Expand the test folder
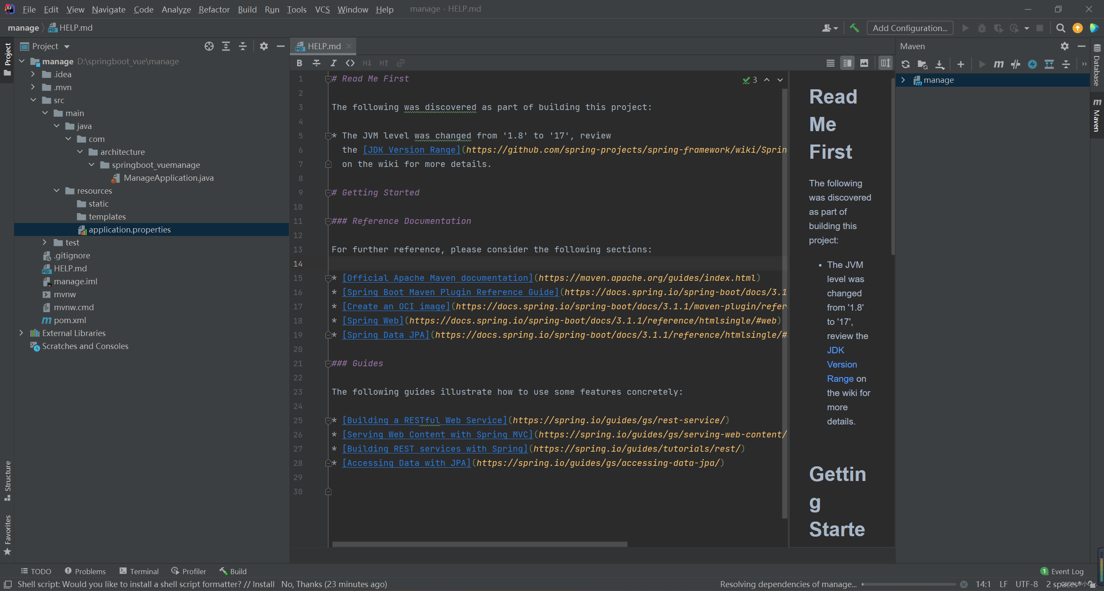Viewport: 1104px width, 591px height. (x=44, y=242)
